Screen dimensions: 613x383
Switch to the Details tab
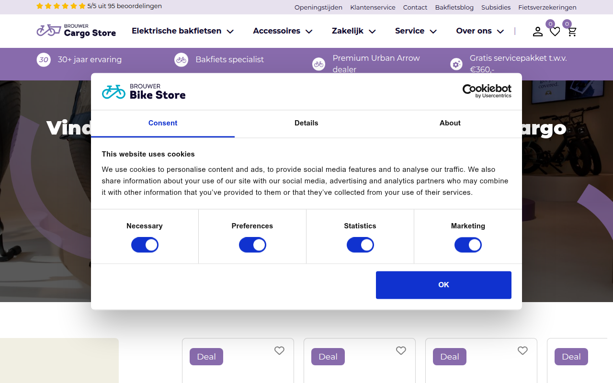click(x=306, y=124)
